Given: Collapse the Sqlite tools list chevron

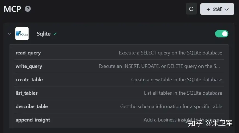Looking at the screenshot, I should point(10,34).
